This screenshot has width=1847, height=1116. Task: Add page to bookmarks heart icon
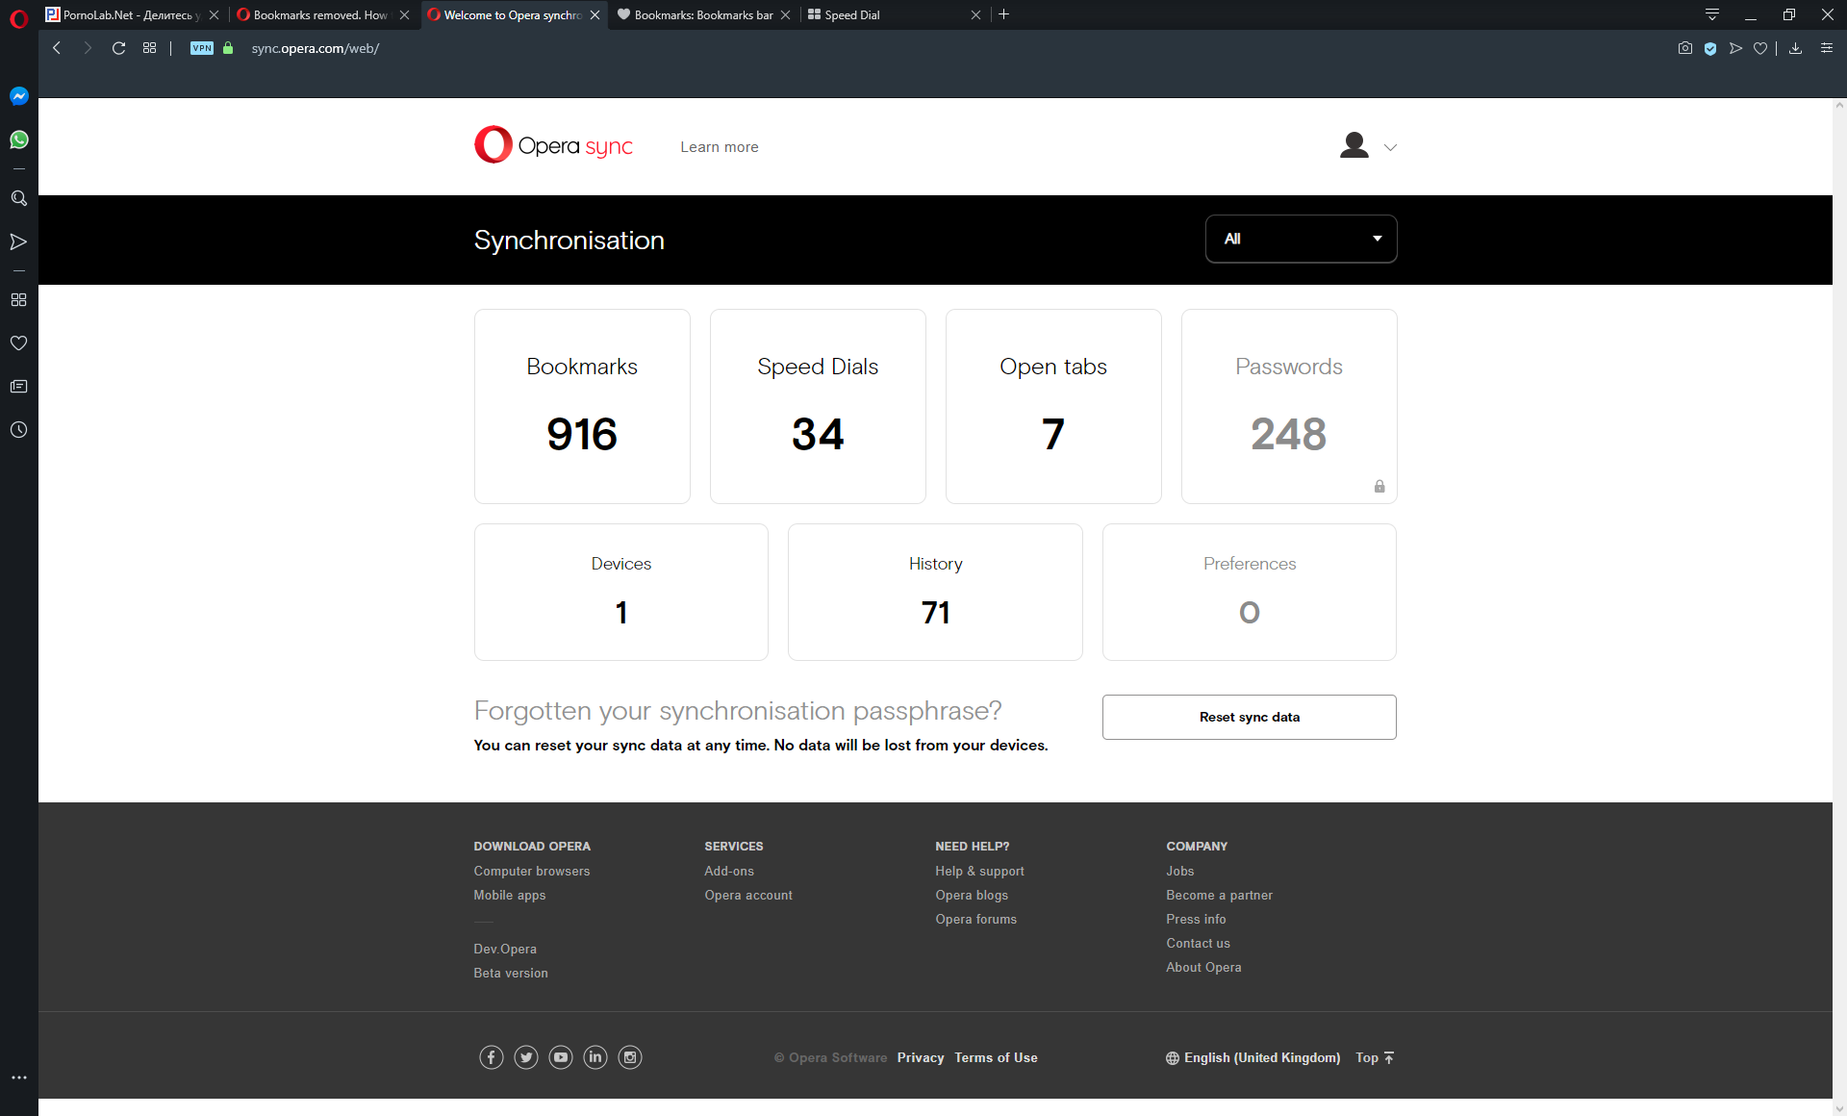click(1760, 48)
